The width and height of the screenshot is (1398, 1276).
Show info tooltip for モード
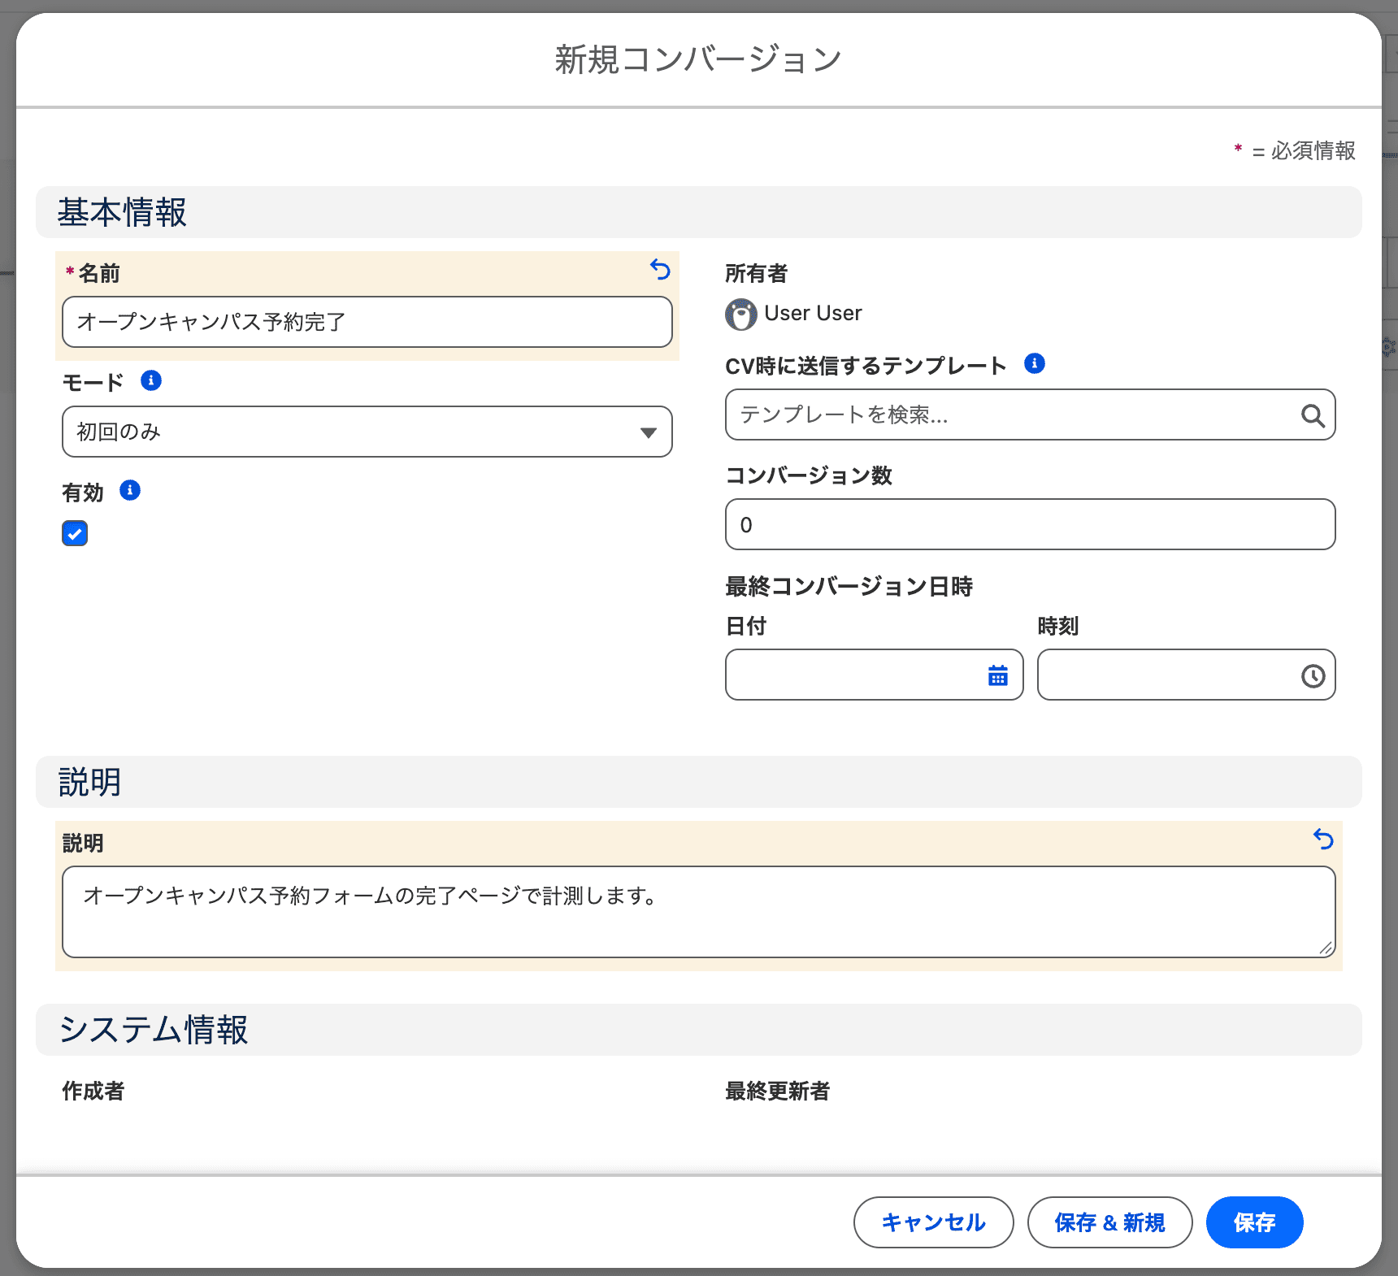point(151,380)
